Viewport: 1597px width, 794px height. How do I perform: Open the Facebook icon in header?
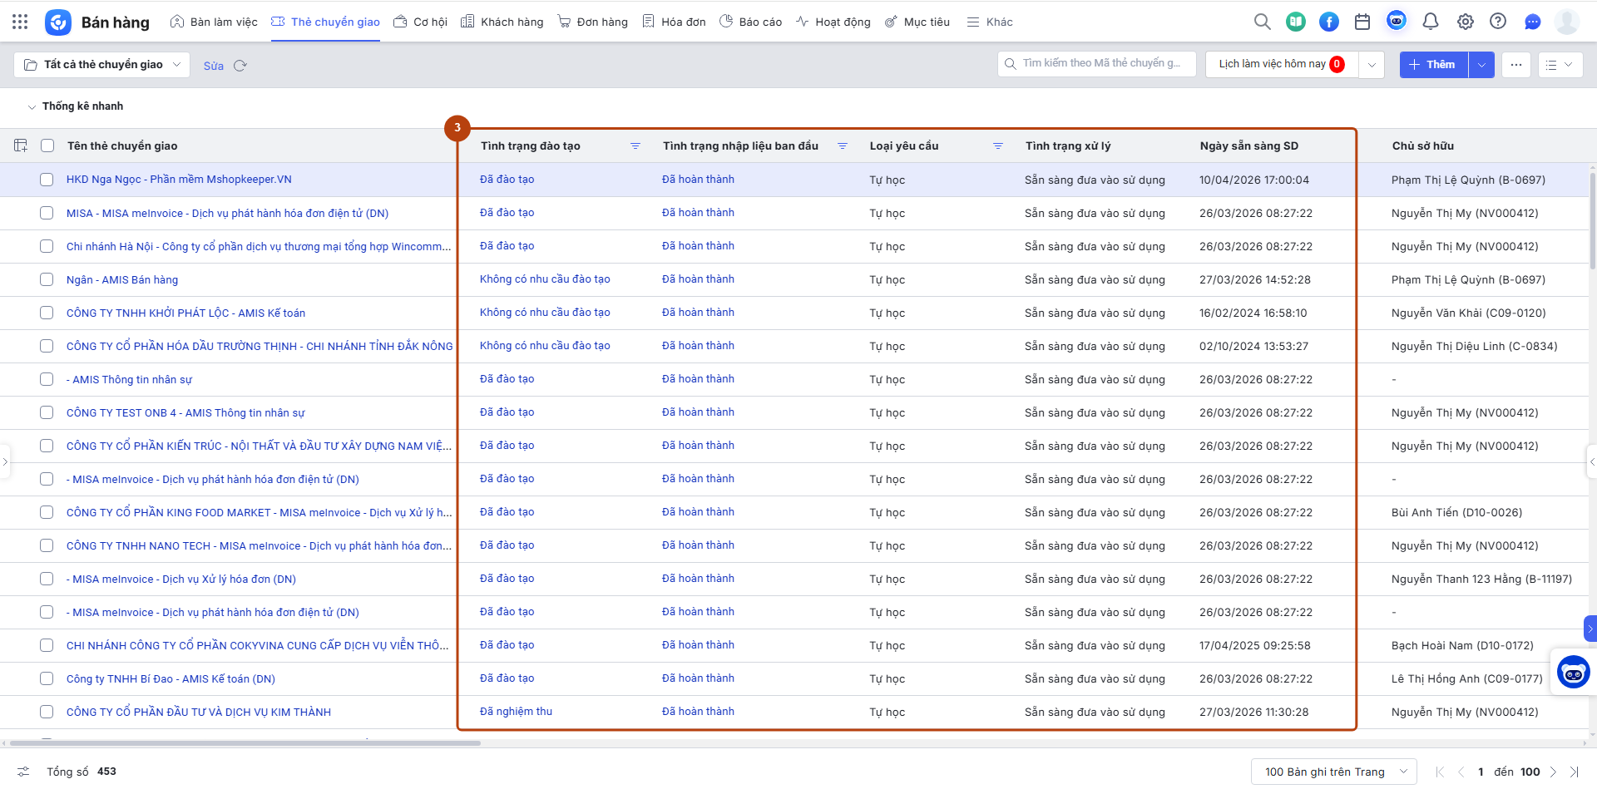pyautogui.click(x=1329, y=22)
